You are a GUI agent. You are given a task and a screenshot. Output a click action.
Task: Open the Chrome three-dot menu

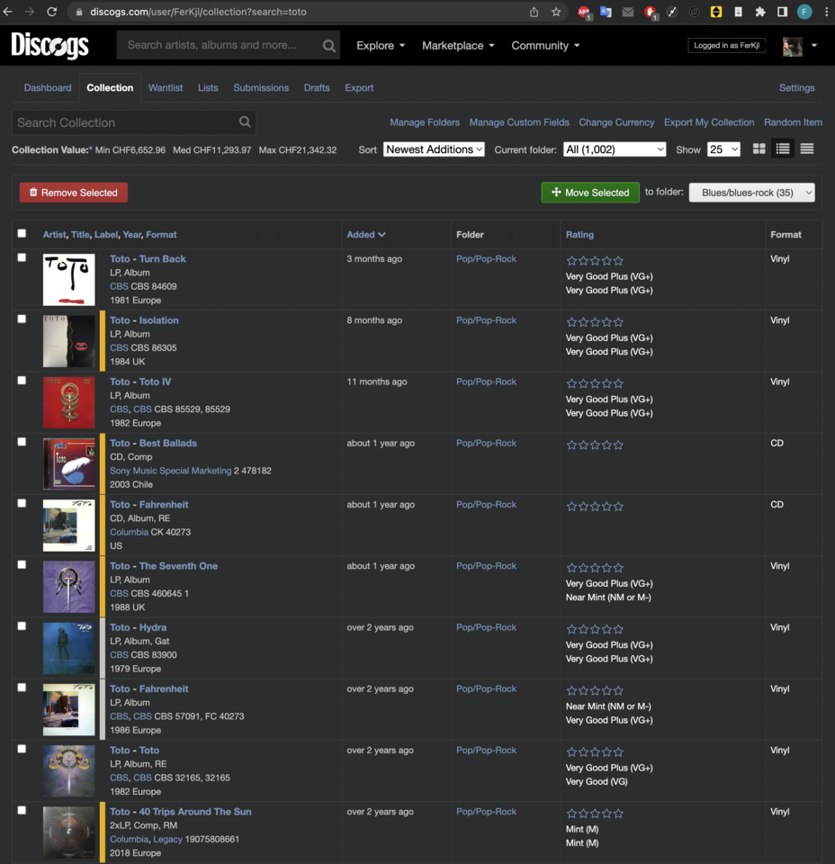click(826, 12)
